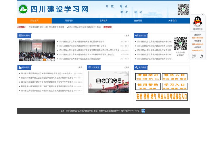Click the 蜀ICP备2021003412号 footer link
Image resolution: width=207 pixels, height=155 pixels.
point(130,111)
